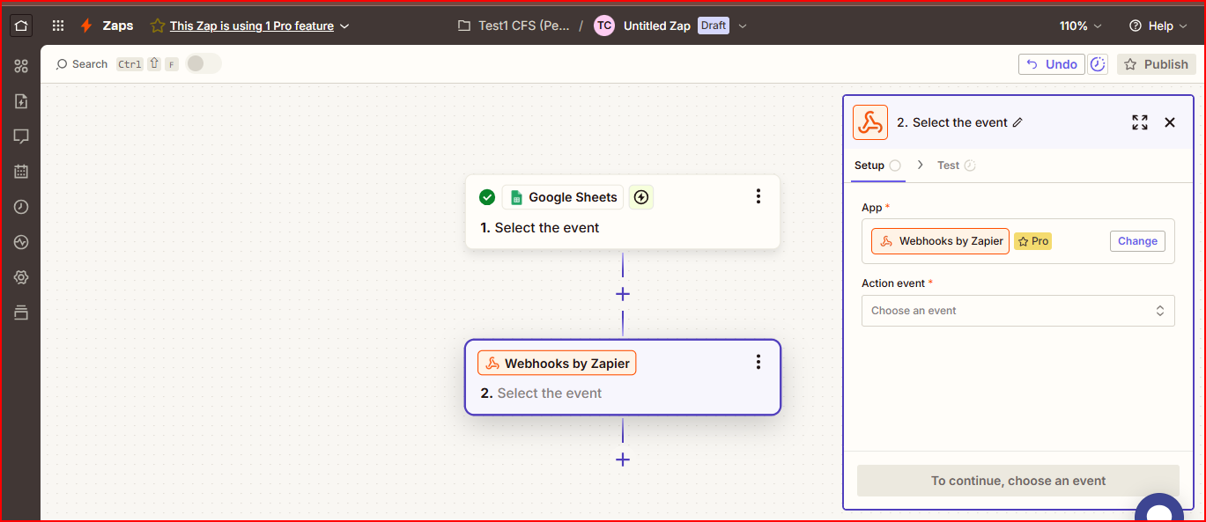
Task: Click the Untitled Zap title
Action: [656, 26]
